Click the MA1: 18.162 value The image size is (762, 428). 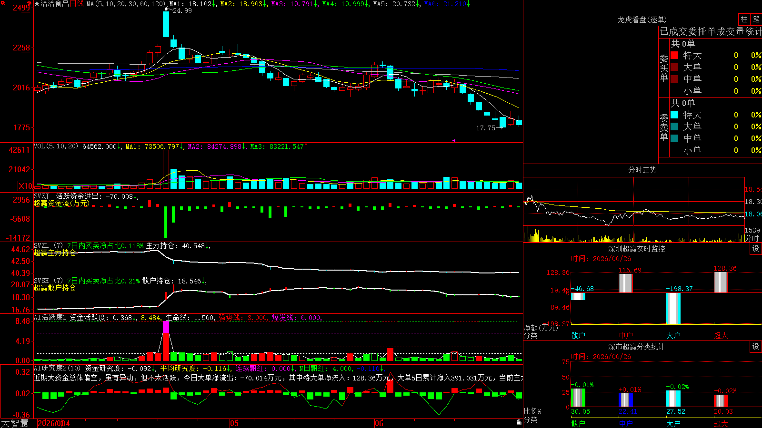pyautogui.click(x=191, y=4)
